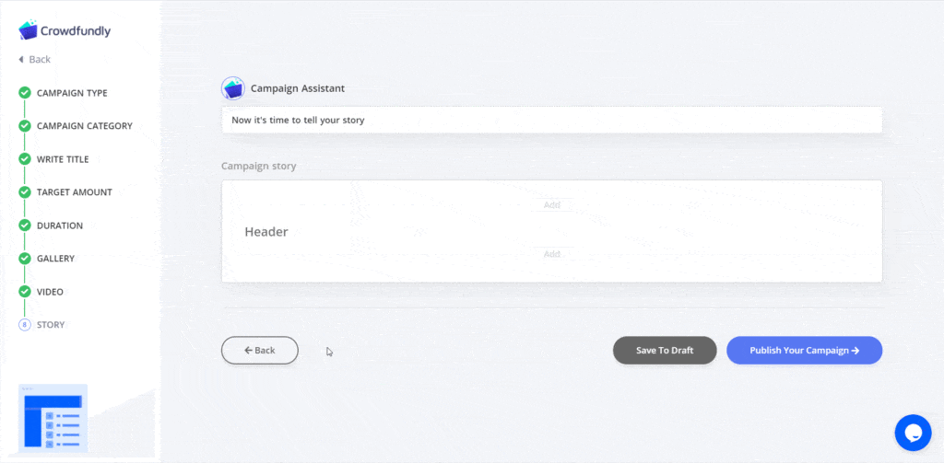This screenshot has width=944, height=463.
Task: Click the website layout illustration thumbnail
Action: tap(53, 418)
